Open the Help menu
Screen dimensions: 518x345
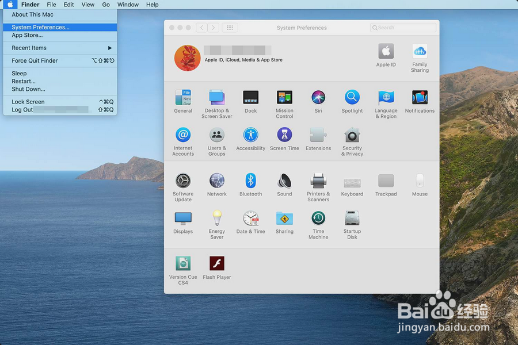153,5
